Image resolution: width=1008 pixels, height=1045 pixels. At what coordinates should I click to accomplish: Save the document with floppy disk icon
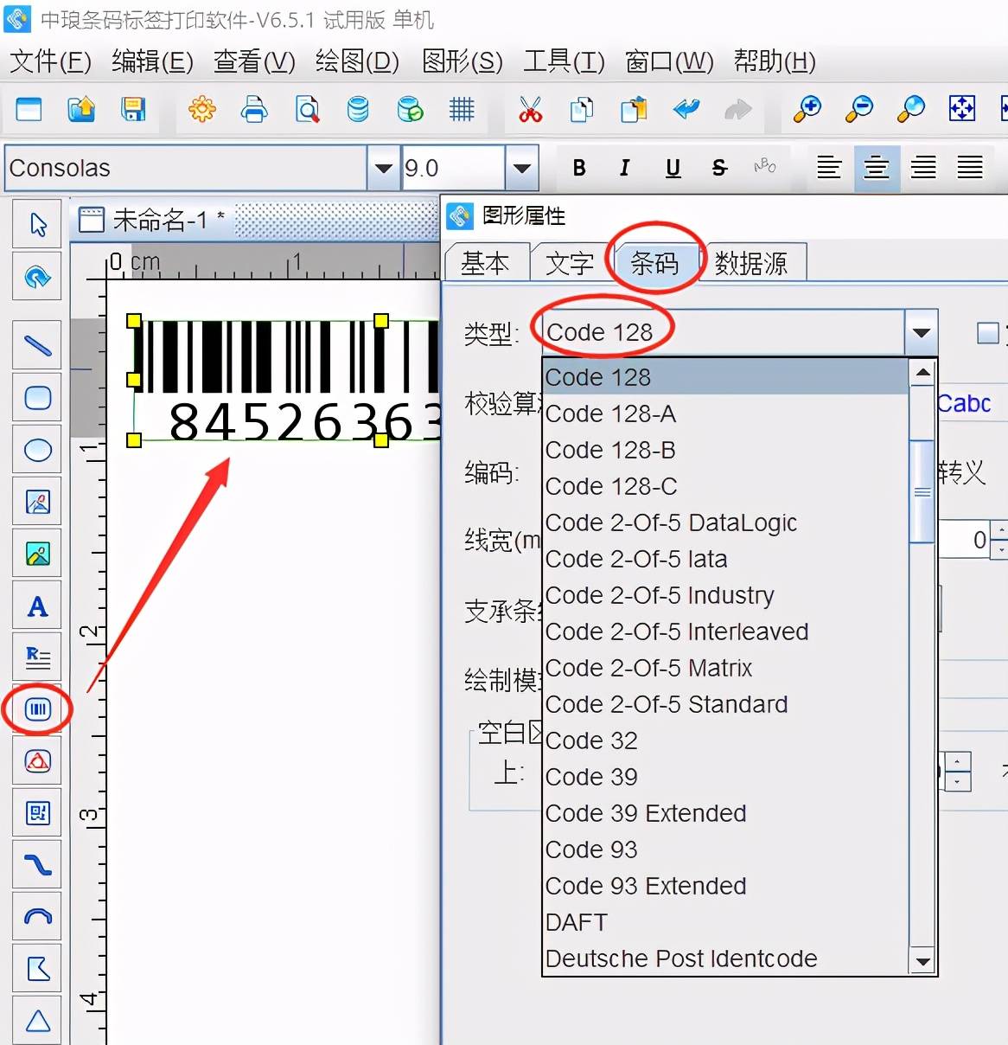pyautogui.click(x=133, y=110)
